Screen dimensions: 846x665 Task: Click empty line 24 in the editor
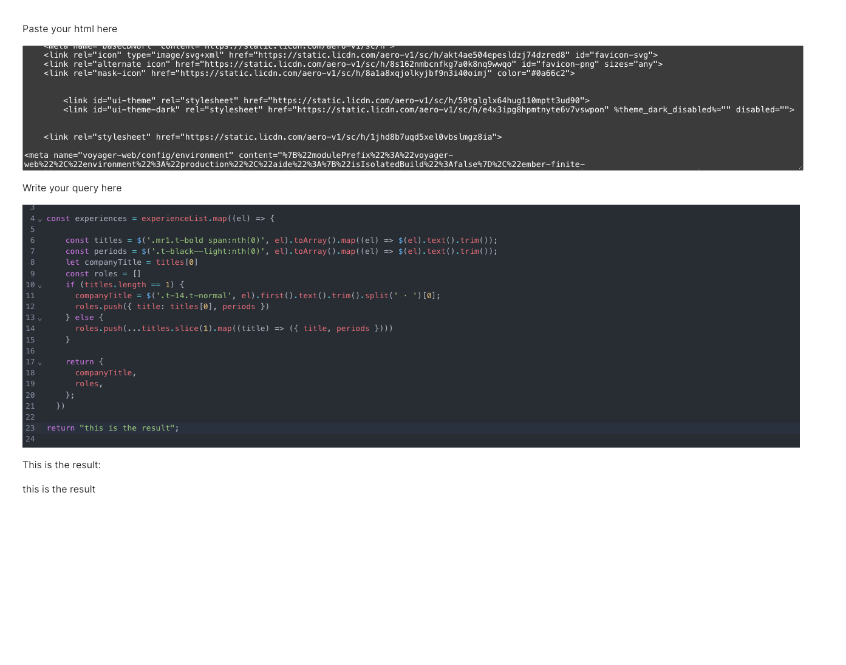pyautogui.click(x=423, y=439)
